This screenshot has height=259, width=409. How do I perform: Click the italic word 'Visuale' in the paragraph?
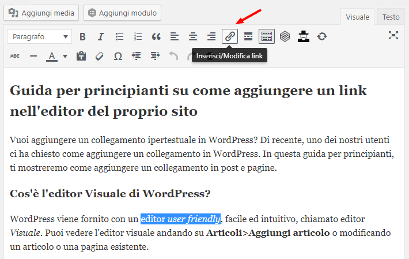pyautogui.click(x=25, y=232)
